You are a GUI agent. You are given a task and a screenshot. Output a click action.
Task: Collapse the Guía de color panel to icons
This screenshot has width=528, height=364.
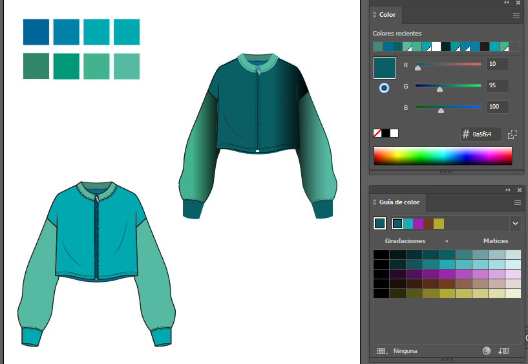[x=508, y=190]
